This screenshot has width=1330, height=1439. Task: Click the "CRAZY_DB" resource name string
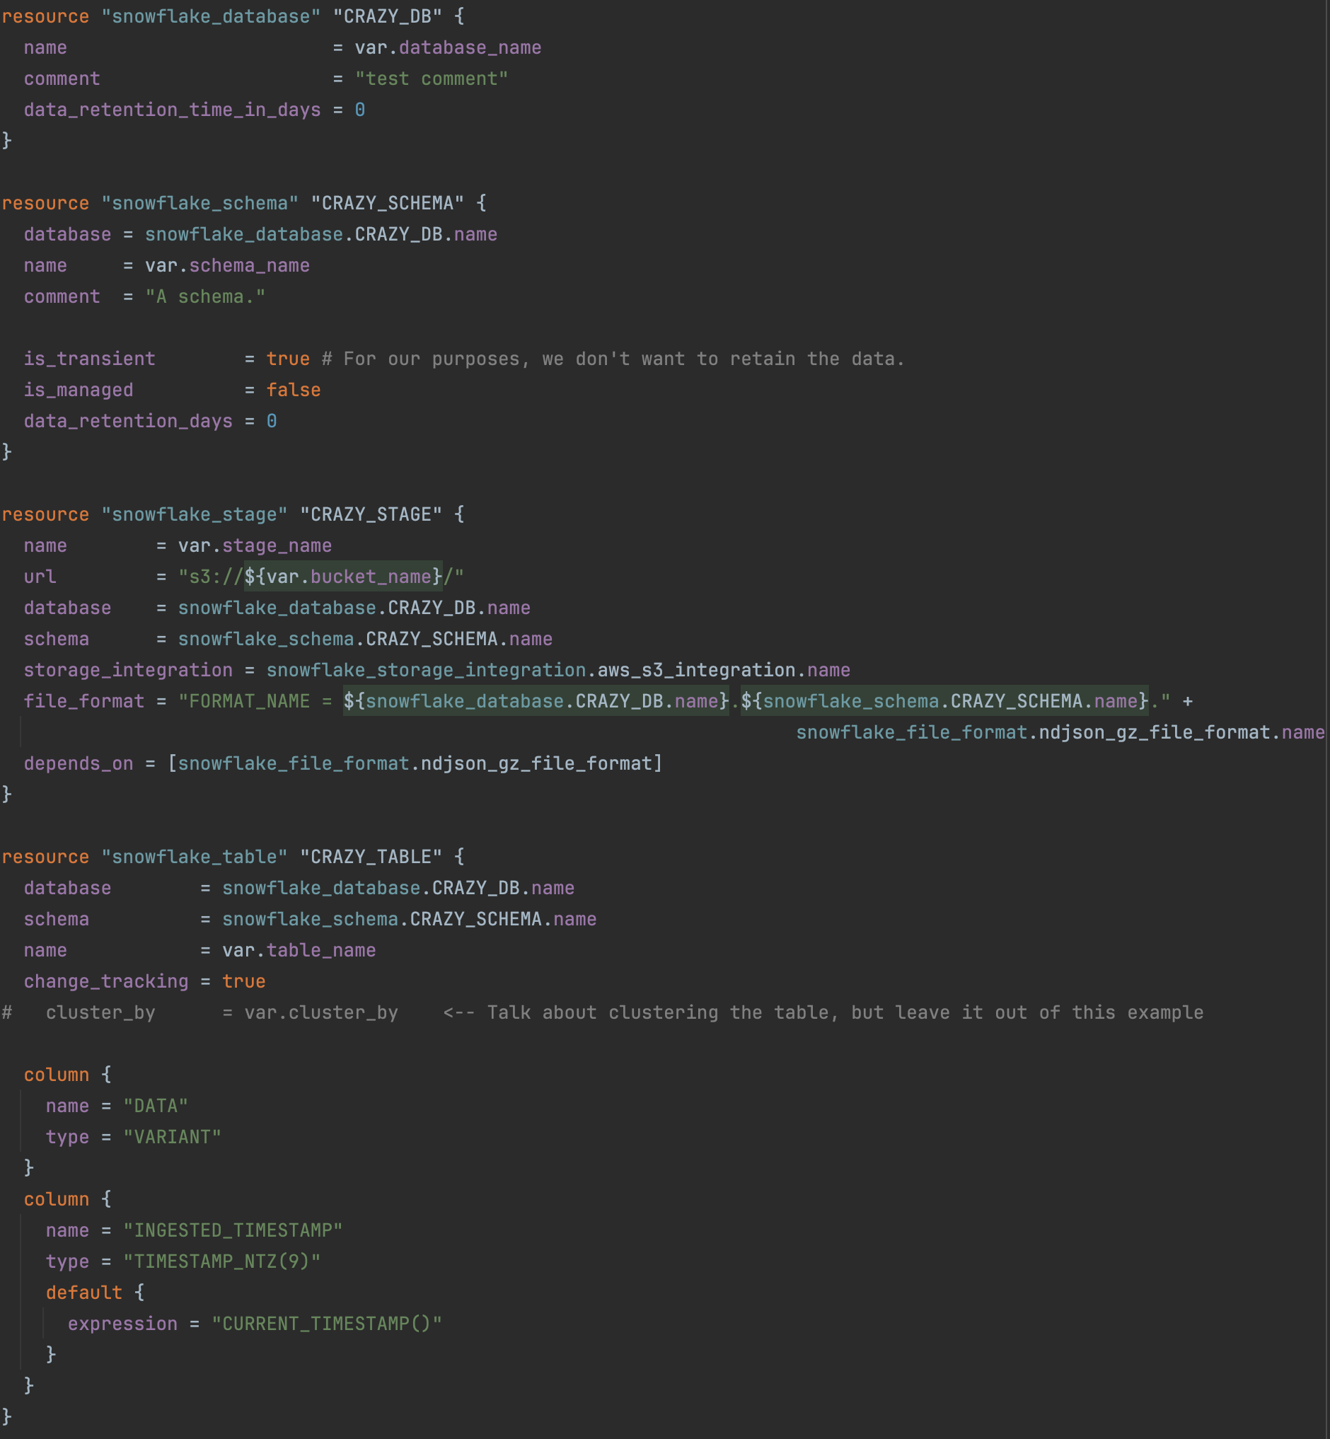(387, 16)
